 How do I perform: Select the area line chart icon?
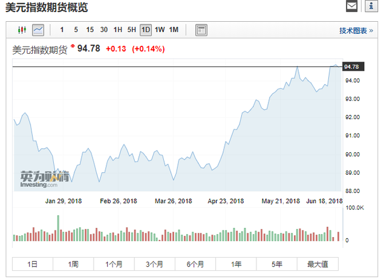[38, 30]
